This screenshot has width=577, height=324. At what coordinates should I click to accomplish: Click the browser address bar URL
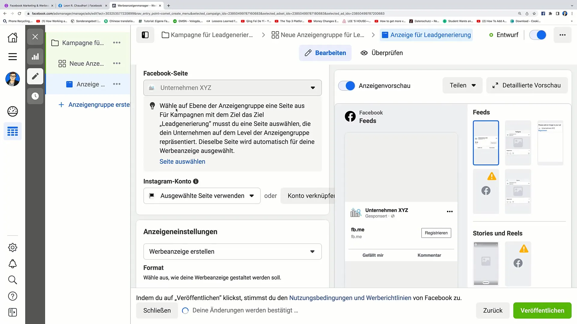[208, 13]
